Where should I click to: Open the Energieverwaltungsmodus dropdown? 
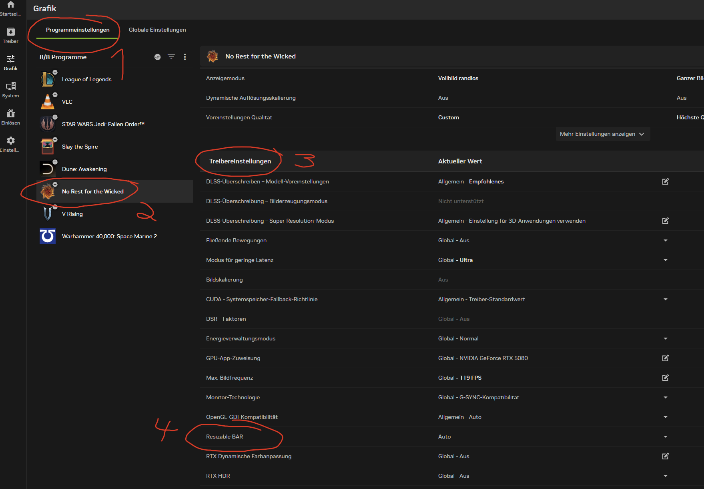(x=666, y=338)
